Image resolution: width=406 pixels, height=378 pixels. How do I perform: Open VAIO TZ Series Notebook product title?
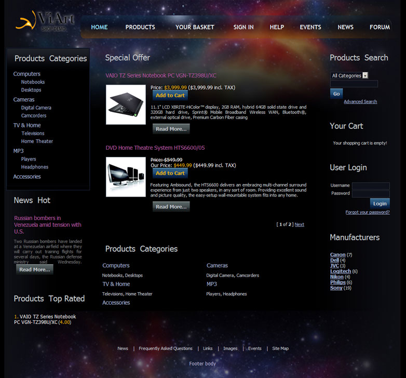[x=161, y=75]
